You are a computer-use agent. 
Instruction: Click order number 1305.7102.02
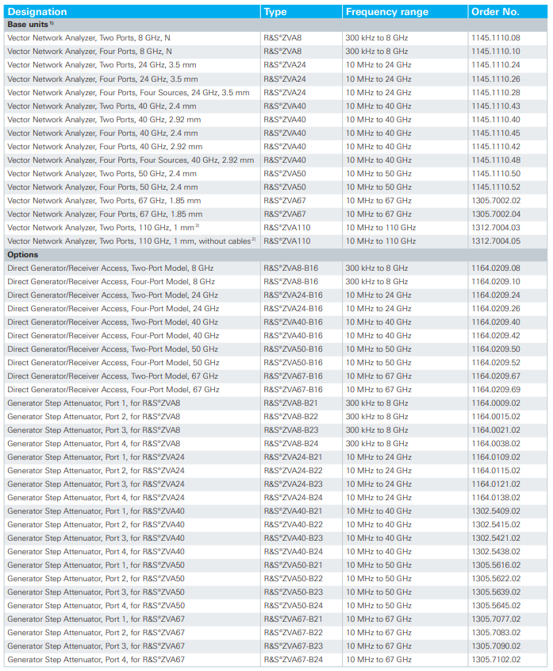(x=496, y=660)
